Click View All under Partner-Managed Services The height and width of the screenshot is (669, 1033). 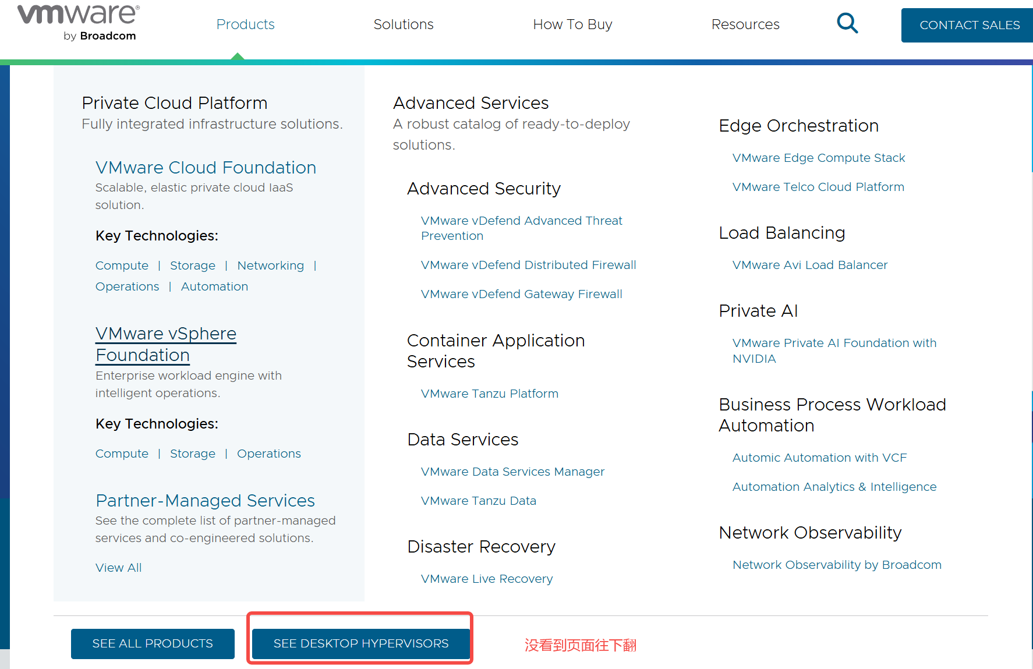click(x=118, y=568)
